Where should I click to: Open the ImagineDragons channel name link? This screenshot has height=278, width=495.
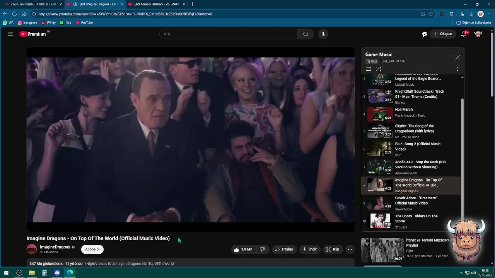pyautogui.click(x=55, y=247)
